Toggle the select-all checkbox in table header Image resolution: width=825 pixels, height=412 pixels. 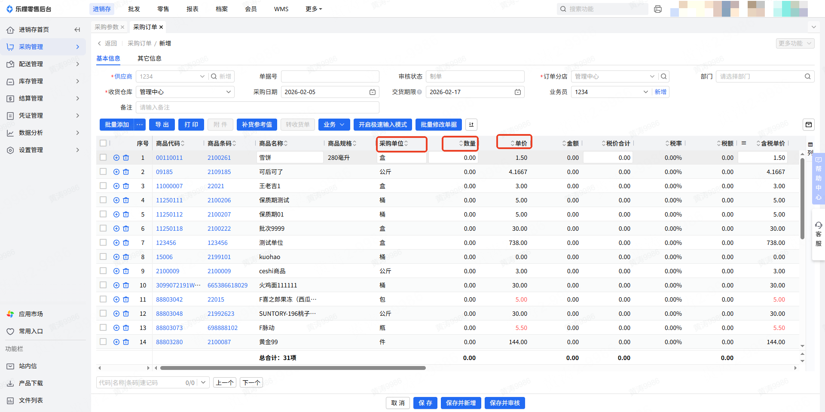[103, 143]
